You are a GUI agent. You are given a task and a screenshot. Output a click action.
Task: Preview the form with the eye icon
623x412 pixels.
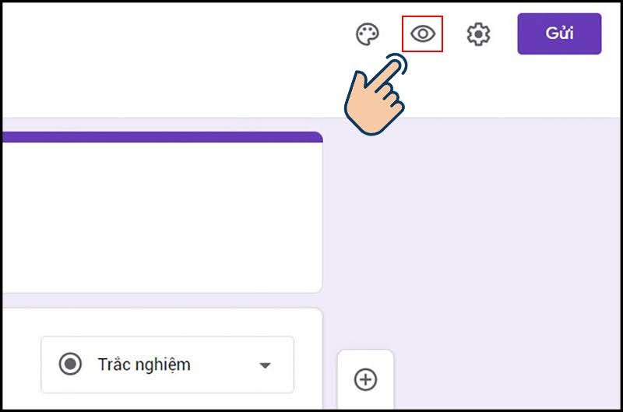coord(423,34)
